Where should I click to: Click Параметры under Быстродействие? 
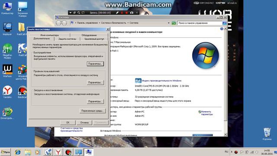tap(95, 64)
